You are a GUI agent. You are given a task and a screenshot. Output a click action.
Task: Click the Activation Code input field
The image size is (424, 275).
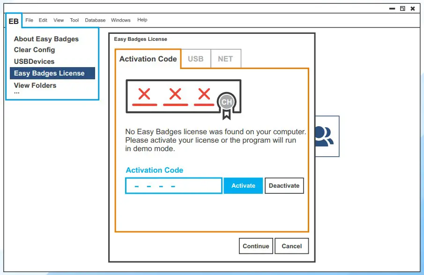point(174,185)
